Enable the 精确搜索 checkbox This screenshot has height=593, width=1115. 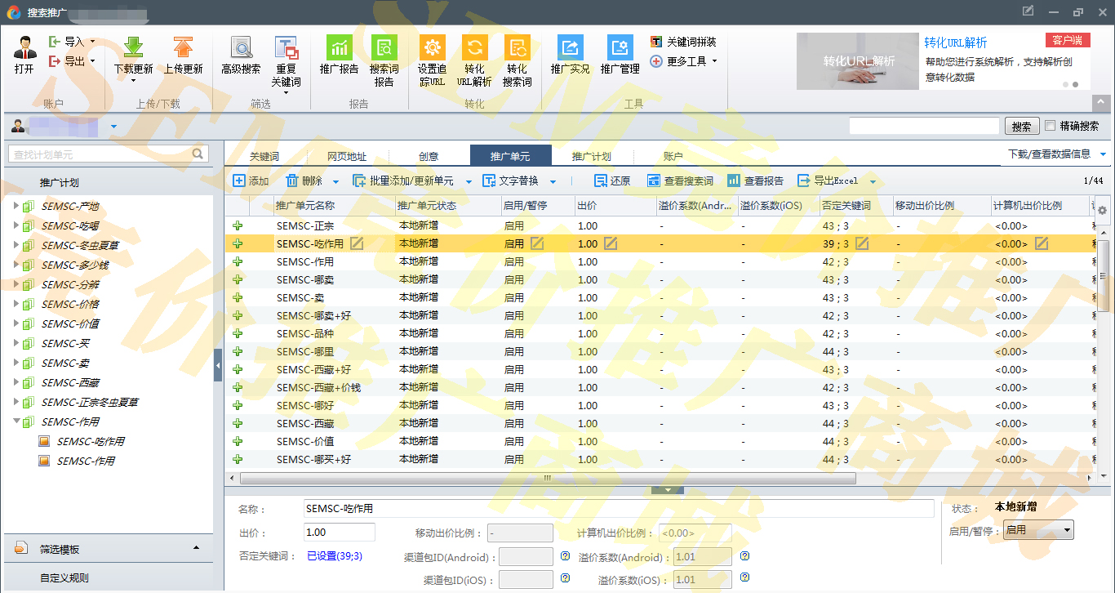coord(1051,126)
